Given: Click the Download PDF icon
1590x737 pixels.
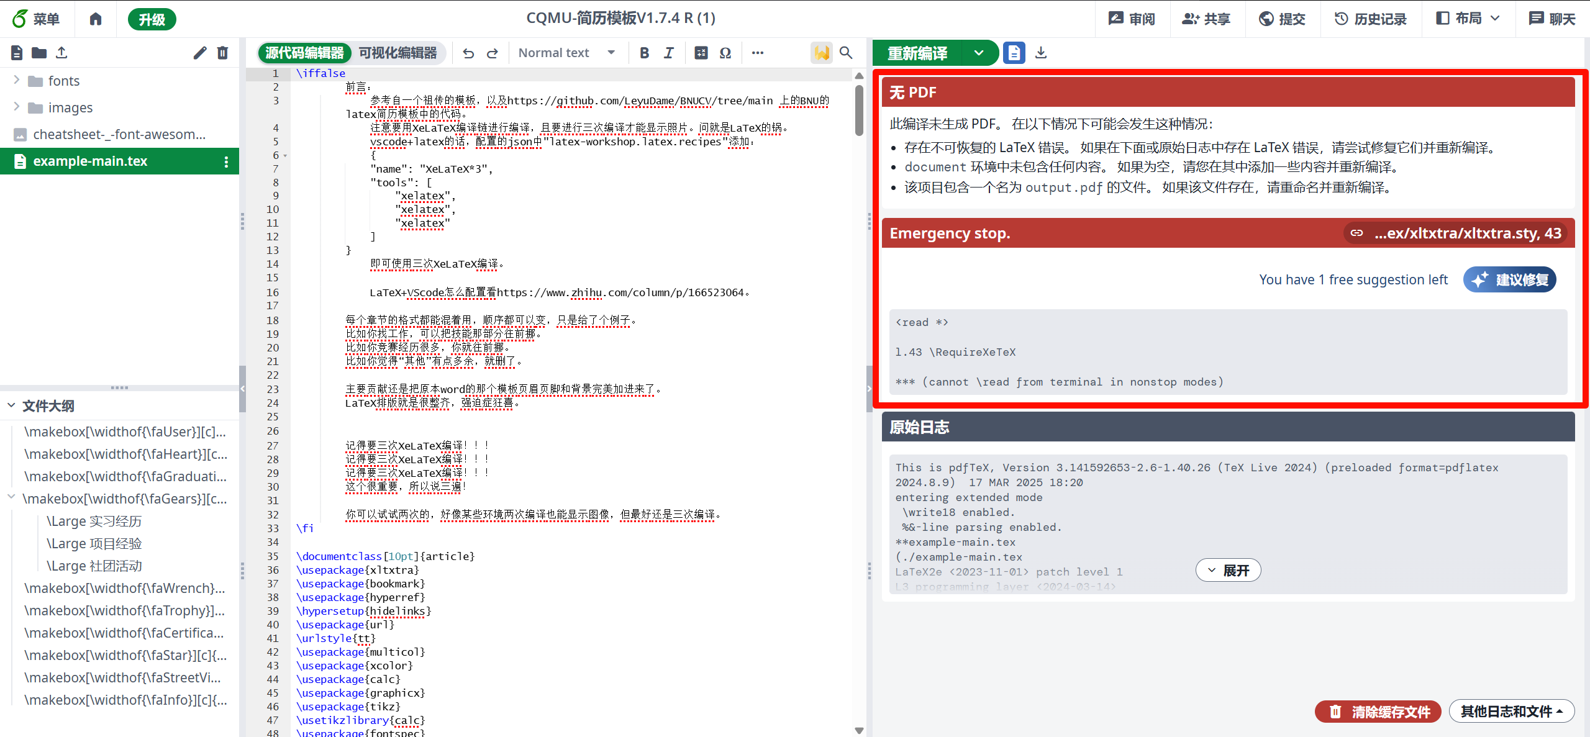Looking at the screenshot, I should point(1041,53).
